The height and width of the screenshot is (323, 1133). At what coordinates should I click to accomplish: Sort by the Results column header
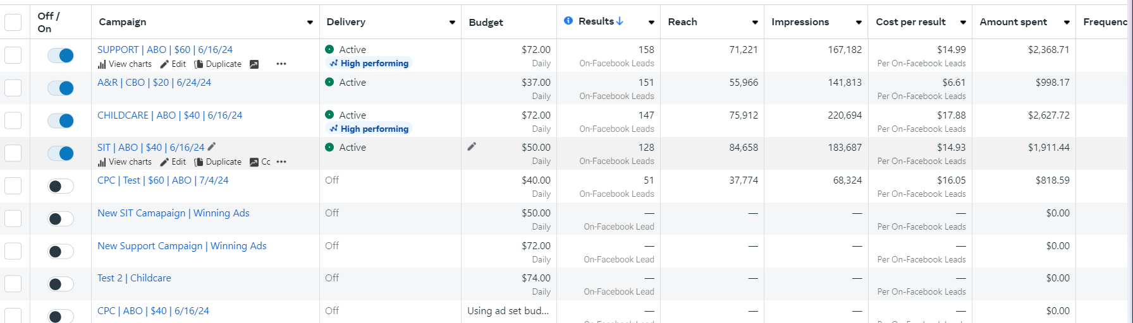(x=596, y=21)
